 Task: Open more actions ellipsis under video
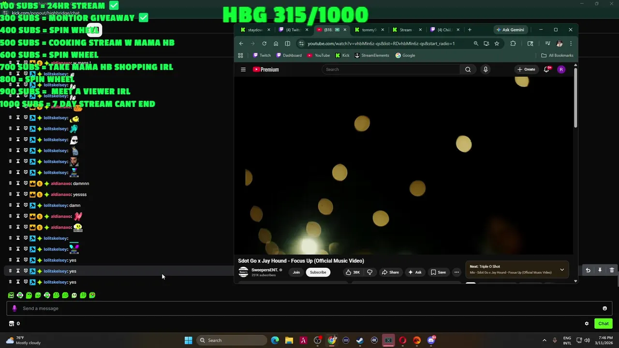click(457, 272)
